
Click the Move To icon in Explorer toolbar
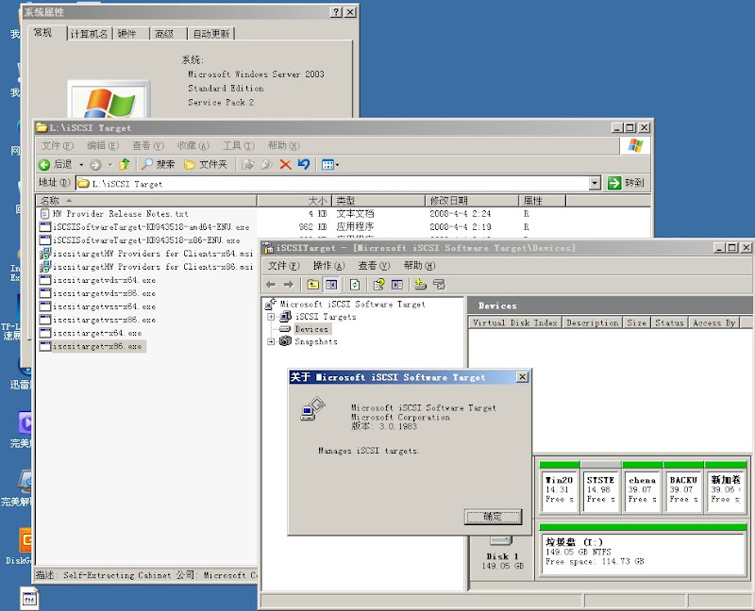(x=248, y=165)
